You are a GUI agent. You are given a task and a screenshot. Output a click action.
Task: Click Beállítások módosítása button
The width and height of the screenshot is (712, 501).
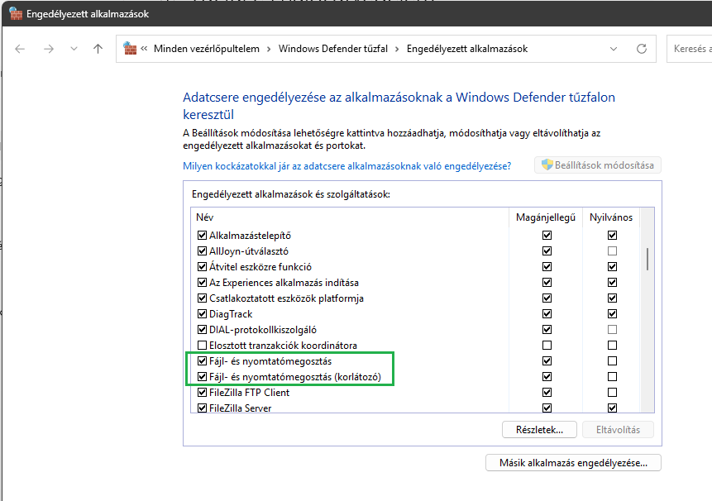(598, 165)
